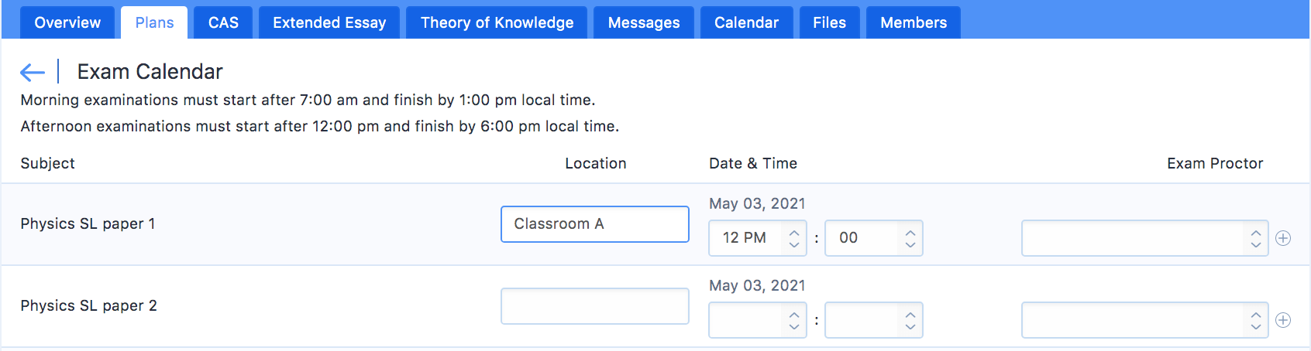Open the Messages tab
Viewport: 1311px width, 351px height.
pyautogui.click(x=644, y=22)
